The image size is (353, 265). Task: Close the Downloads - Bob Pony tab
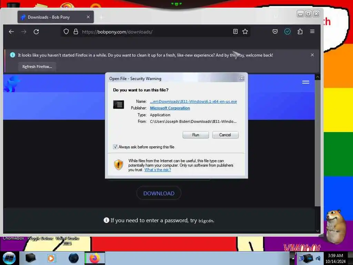pyautogui.click(x=88, y=17)
